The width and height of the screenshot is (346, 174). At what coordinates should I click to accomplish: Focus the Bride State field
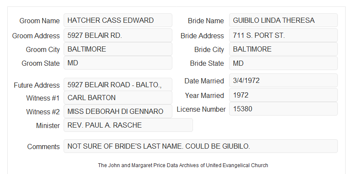[x=283, y=63]
